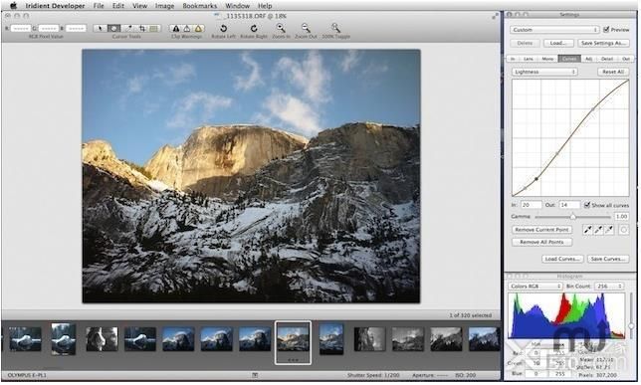Adjust the Gamma slider handle
641x385 pixels.
tap(572, 217)
